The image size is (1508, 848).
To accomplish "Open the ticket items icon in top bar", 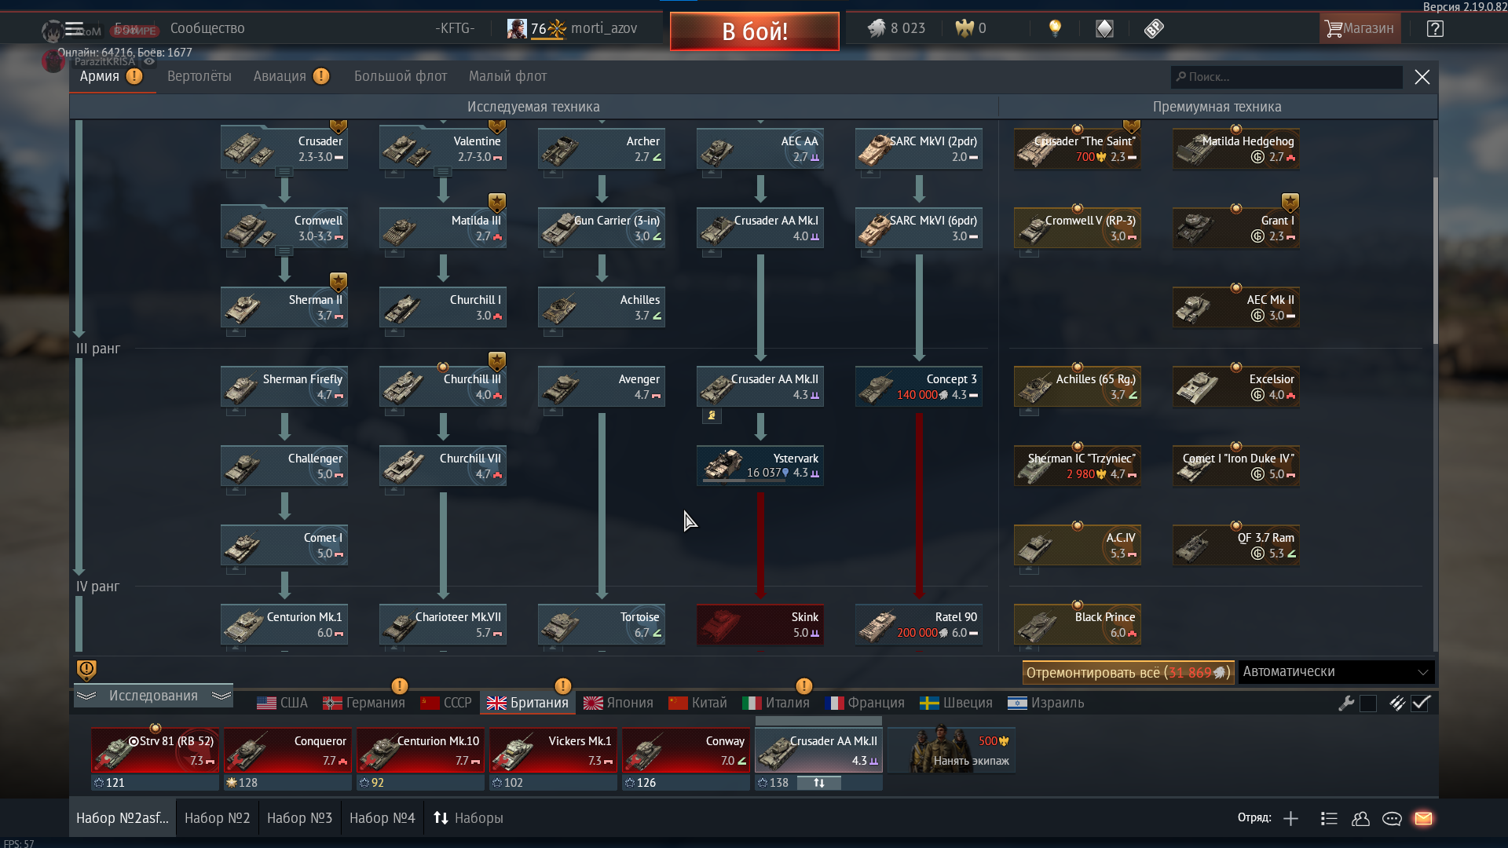I will 1154,29.
